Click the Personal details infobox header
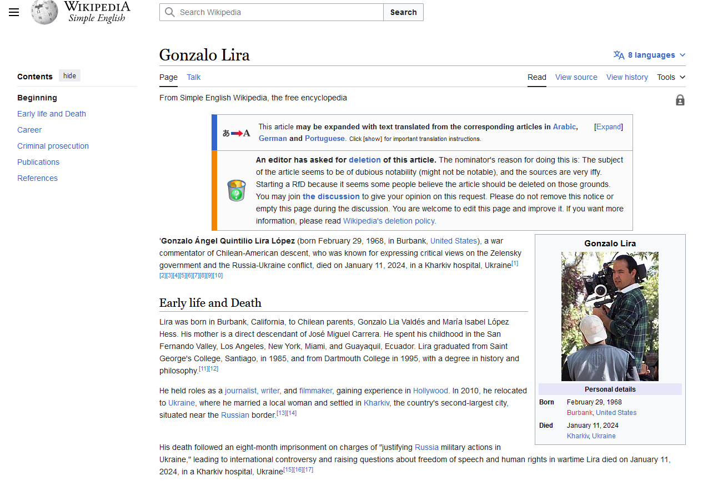The image size is (713, 481). pos(610,389)
